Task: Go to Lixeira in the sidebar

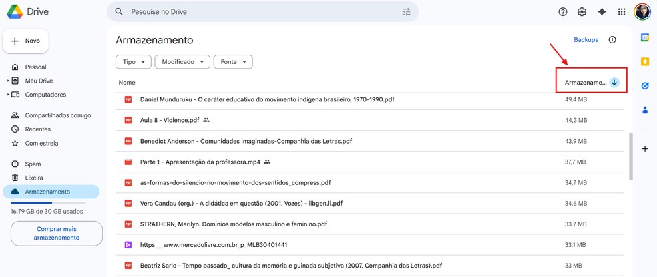Action: coord(34,178)
